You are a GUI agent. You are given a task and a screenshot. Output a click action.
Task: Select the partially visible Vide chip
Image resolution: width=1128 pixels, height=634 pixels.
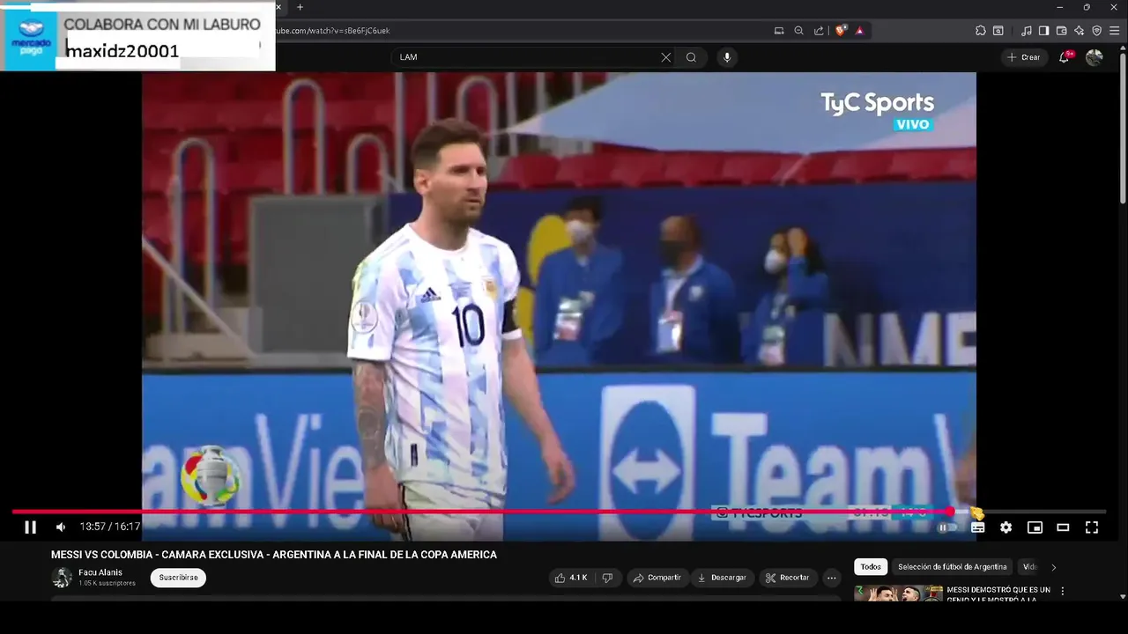pyautogui.click(x=1029, y=567)
